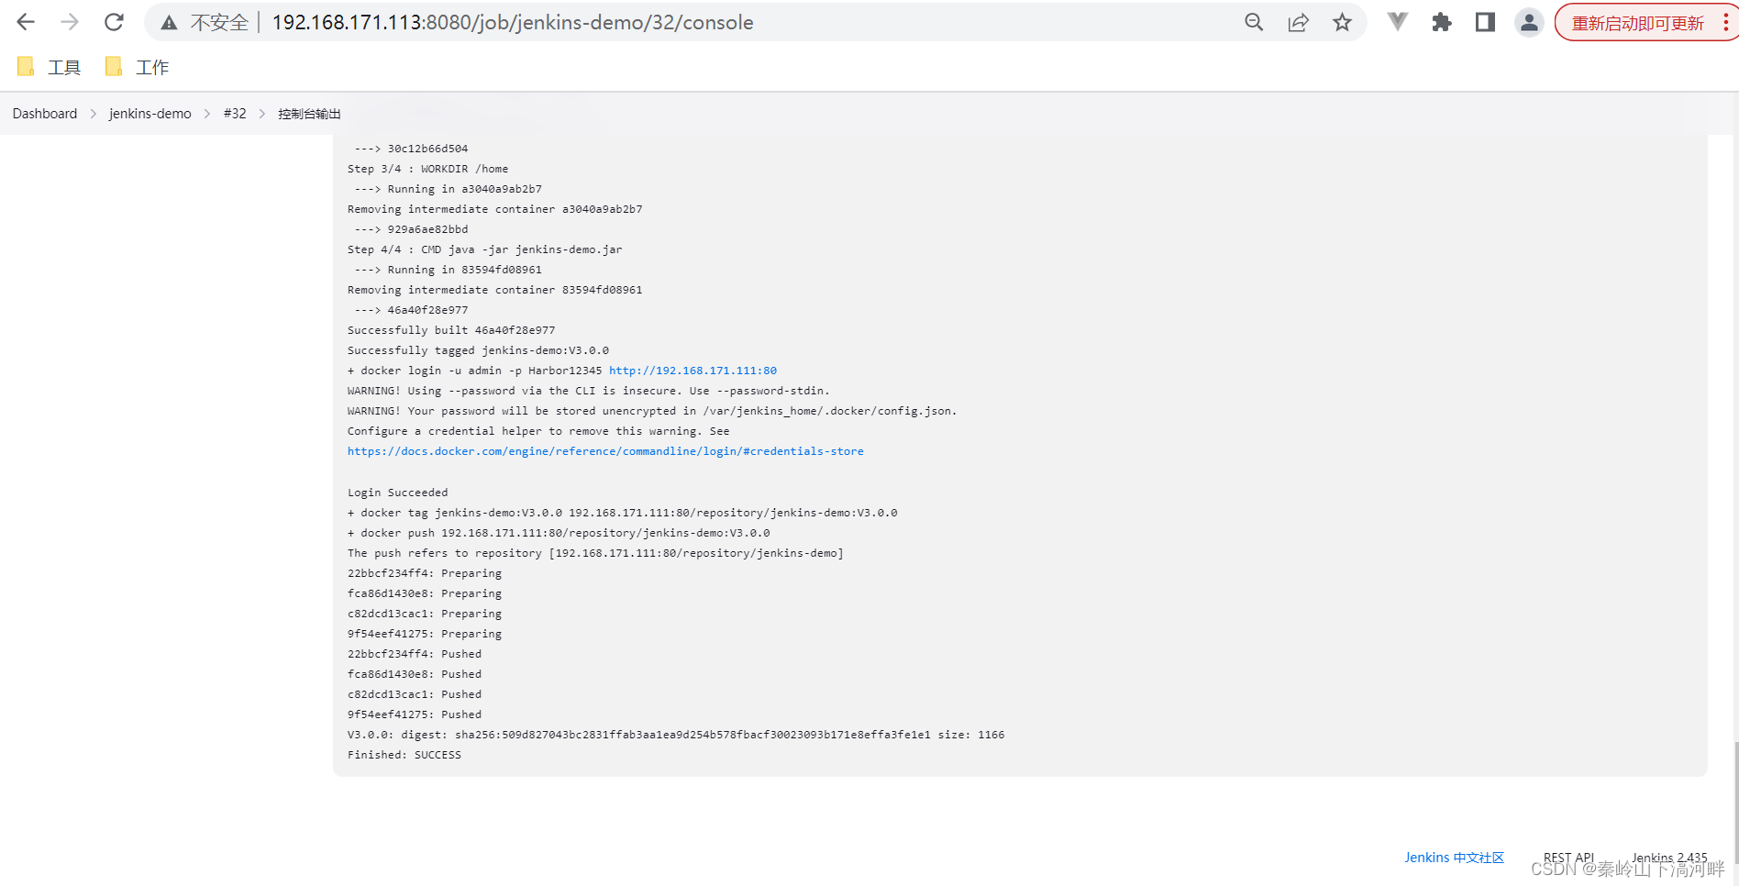This screenshot has height=886, width=1739.
Task: Open the docker credentials-store documentation link
Action: click(x=604, y=450)
